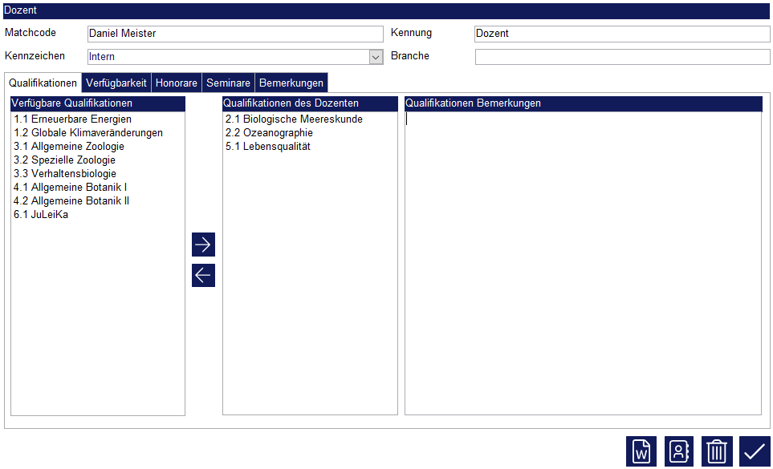Switch to the Verfügbarkeit tab

(116, 83)
